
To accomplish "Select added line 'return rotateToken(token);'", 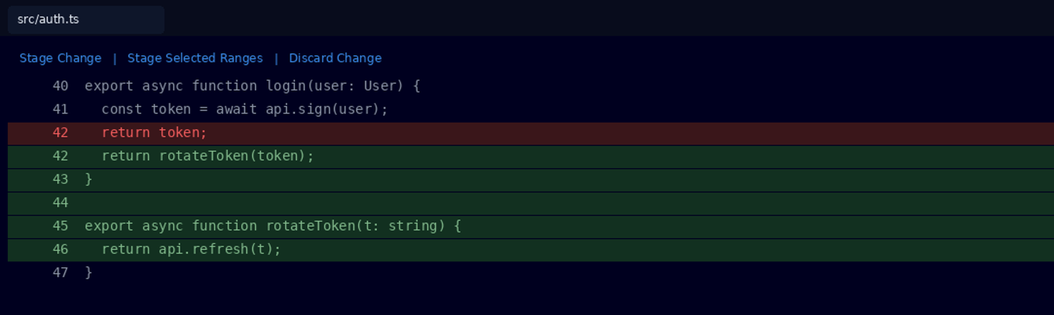I will click(530, 157).
